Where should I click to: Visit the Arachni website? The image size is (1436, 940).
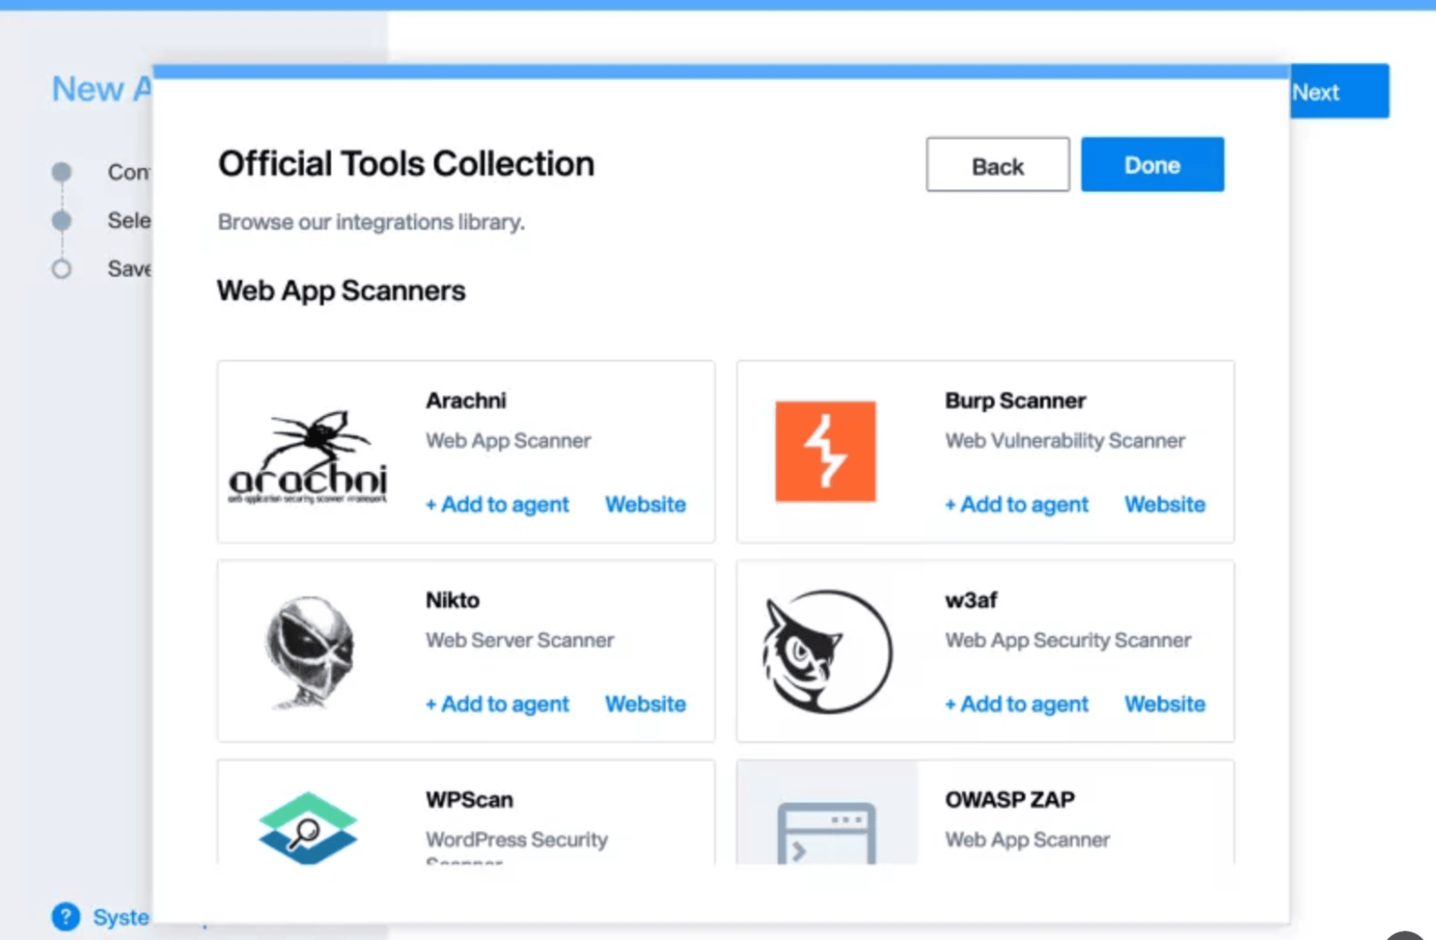pos(645,505)
